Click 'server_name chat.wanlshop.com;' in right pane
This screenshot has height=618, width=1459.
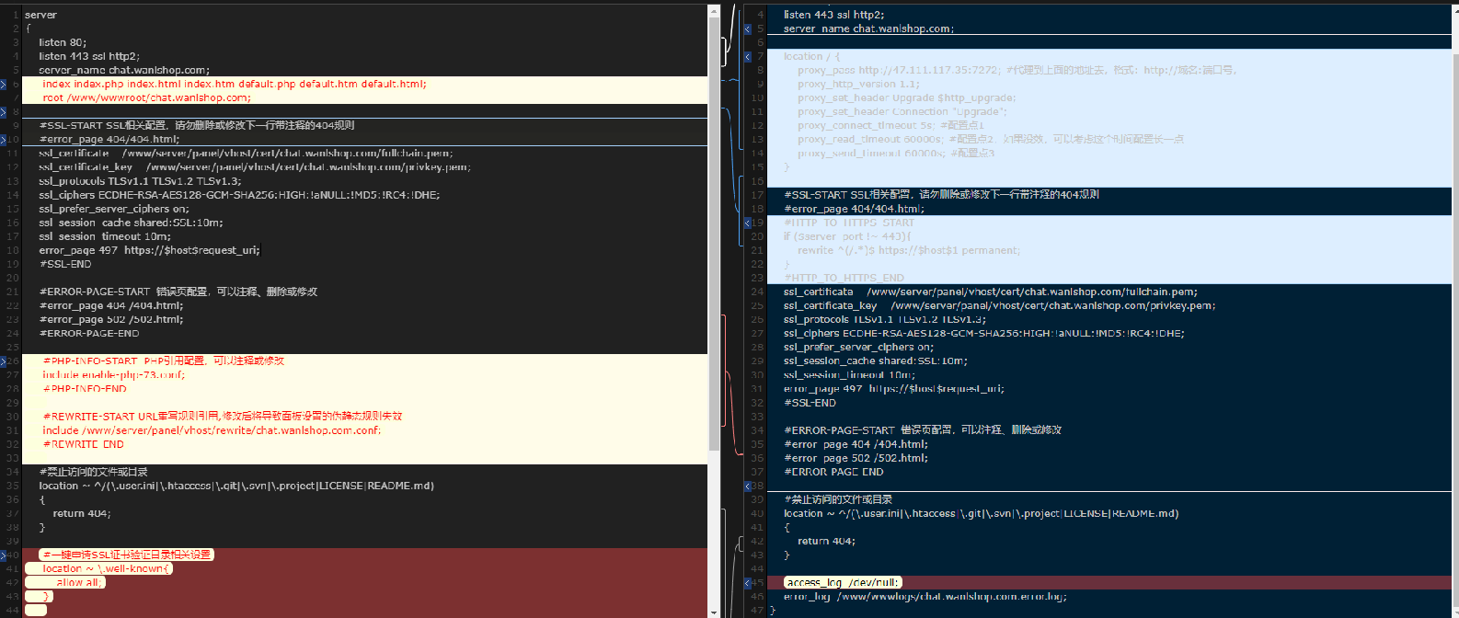coord(868,29)
